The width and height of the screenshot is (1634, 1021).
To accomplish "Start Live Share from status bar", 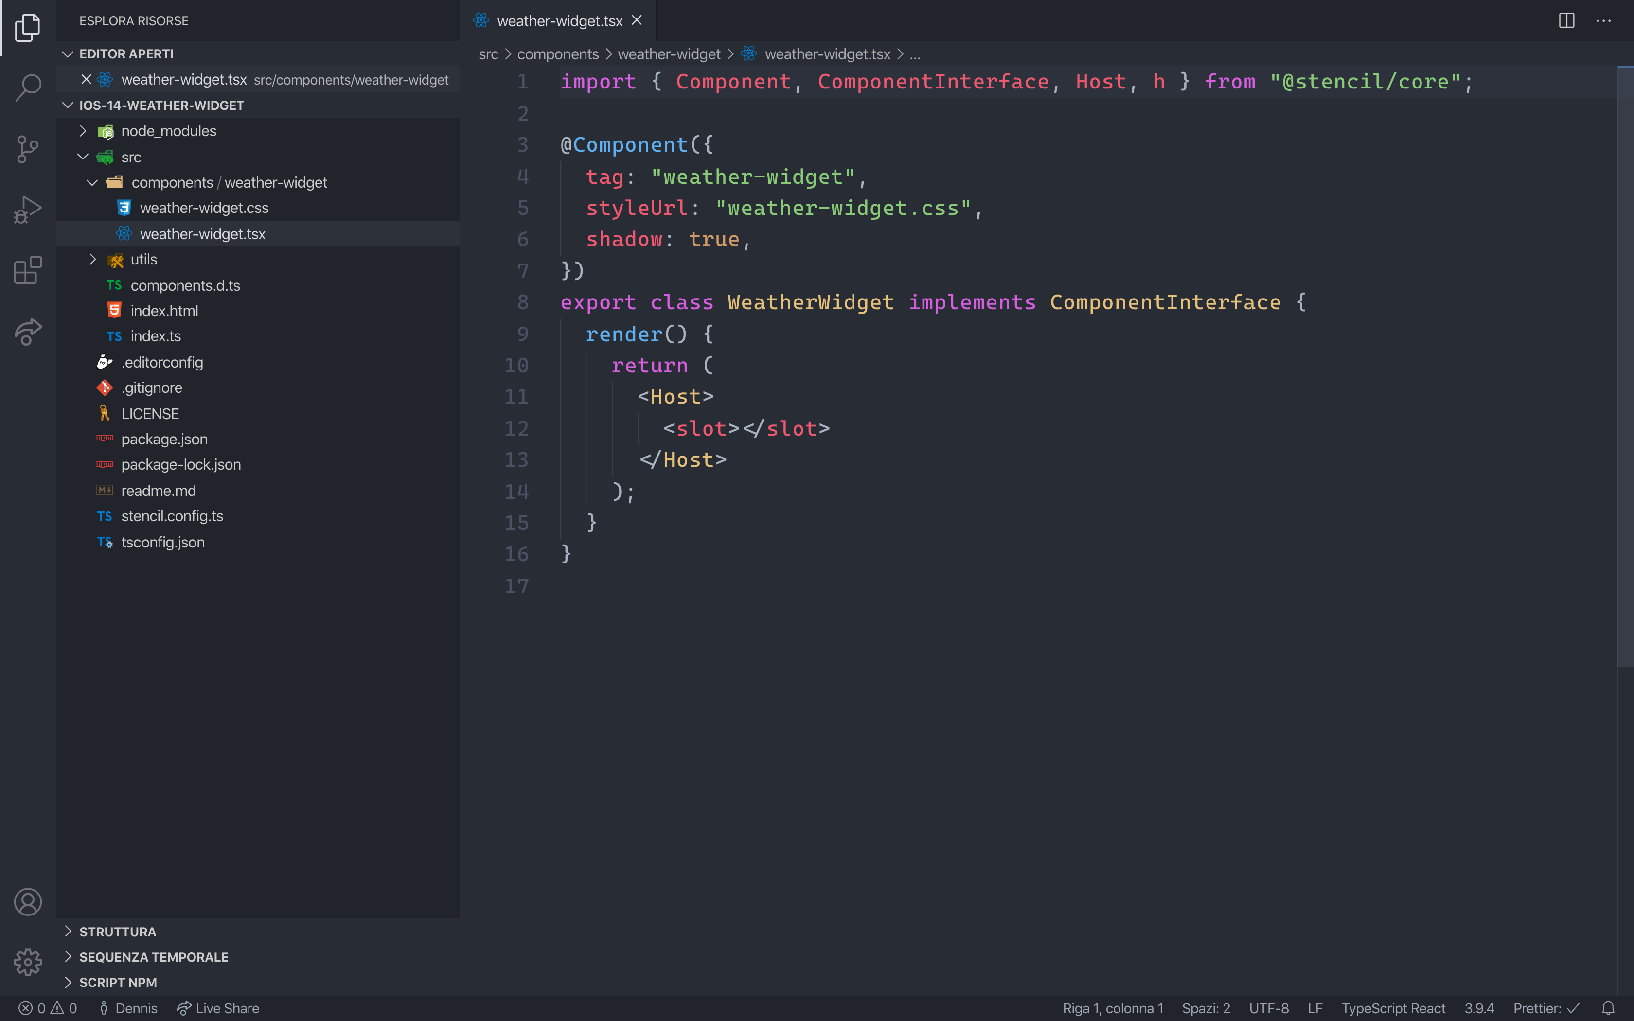I will [x=218, y=1008].
